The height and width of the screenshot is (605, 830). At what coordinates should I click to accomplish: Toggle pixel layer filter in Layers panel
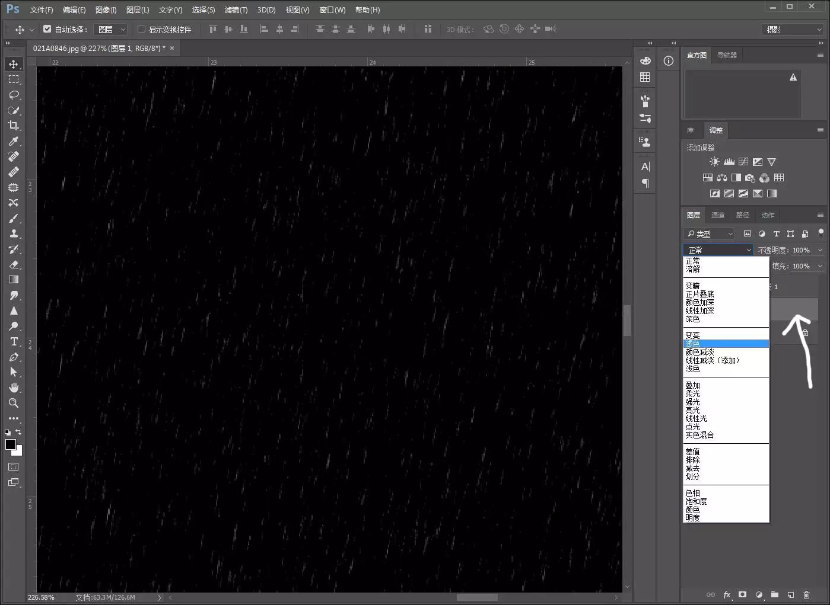pos(748,234)
